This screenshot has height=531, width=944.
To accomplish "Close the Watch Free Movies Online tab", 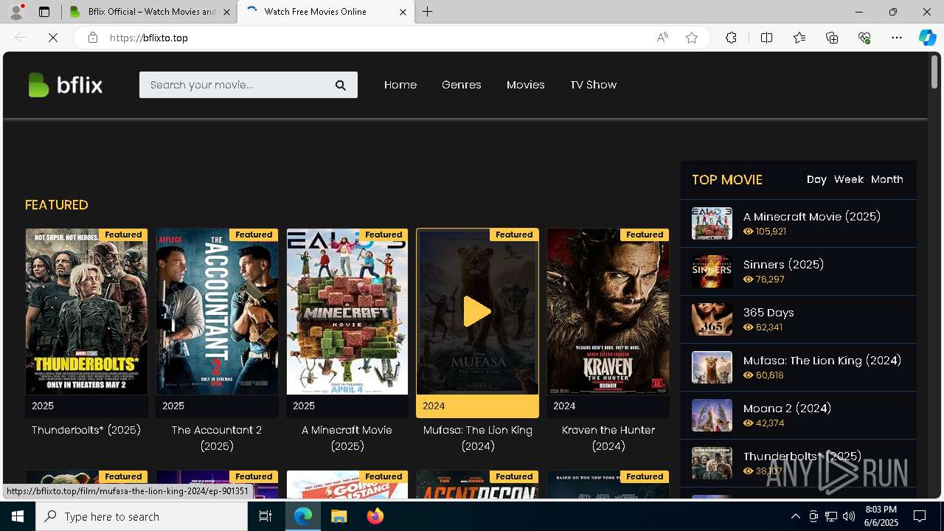I will click(x=403, y=12).
